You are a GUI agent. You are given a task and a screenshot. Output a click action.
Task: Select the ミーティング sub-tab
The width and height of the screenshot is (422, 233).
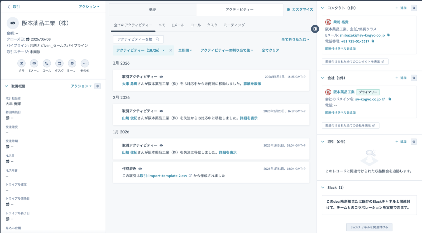click(234, 25)
